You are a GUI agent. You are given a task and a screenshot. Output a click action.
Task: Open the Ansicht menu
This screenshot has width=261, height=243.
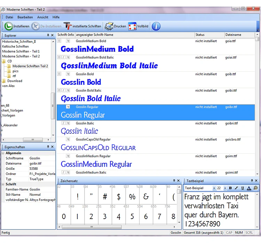click(42, 17)
